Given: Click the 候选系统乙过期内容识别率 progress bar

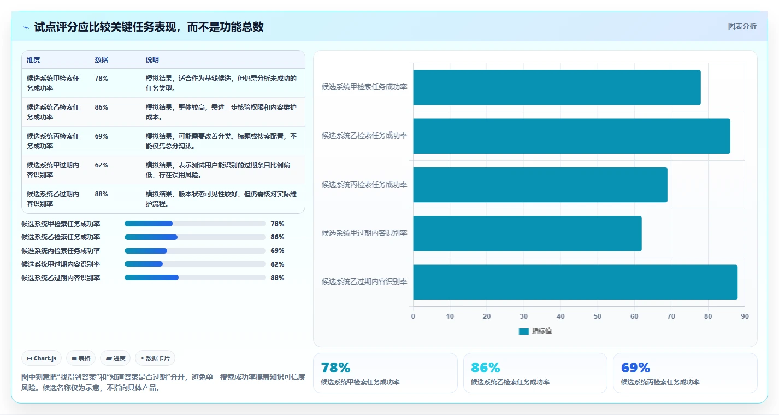Looking at the screenshot, I should click(195, 278).
